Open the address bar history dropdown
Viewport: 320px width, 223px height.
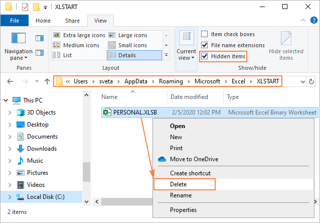pyautogui.click(x=302, y=81)
